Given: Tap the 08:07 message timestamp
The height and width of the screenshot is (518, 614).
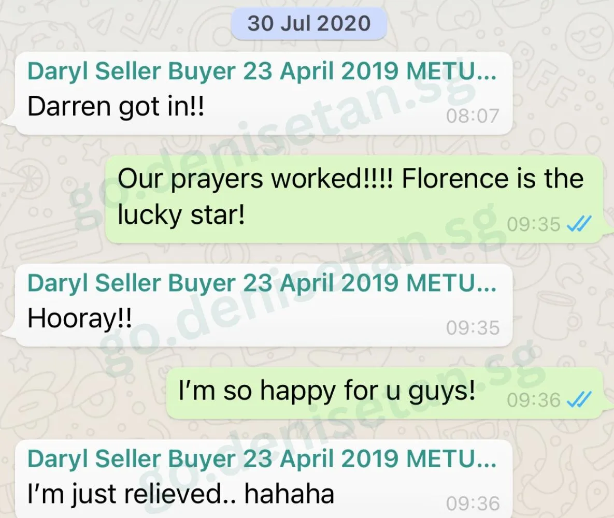Looking at the screenshot, I should pos(473,116).
